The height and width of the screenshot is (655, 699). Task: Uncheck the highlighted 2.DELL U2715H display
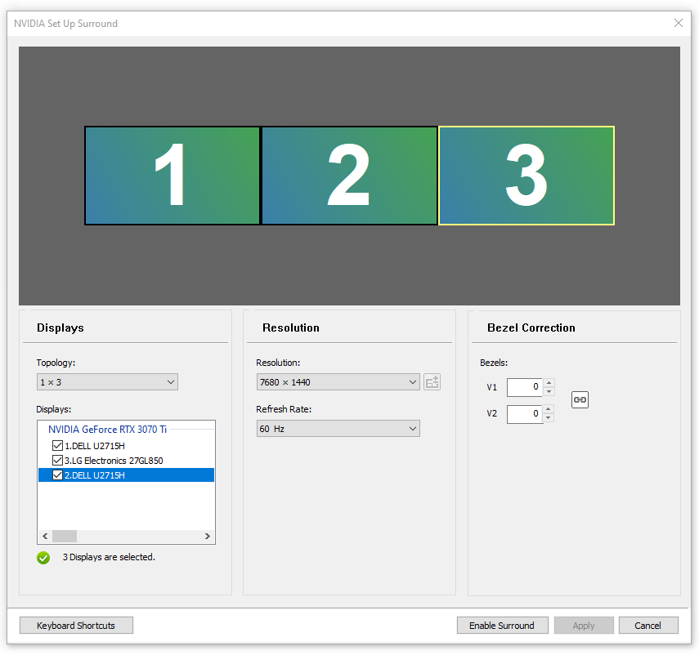pyautogui.click(x=57, y=475)
